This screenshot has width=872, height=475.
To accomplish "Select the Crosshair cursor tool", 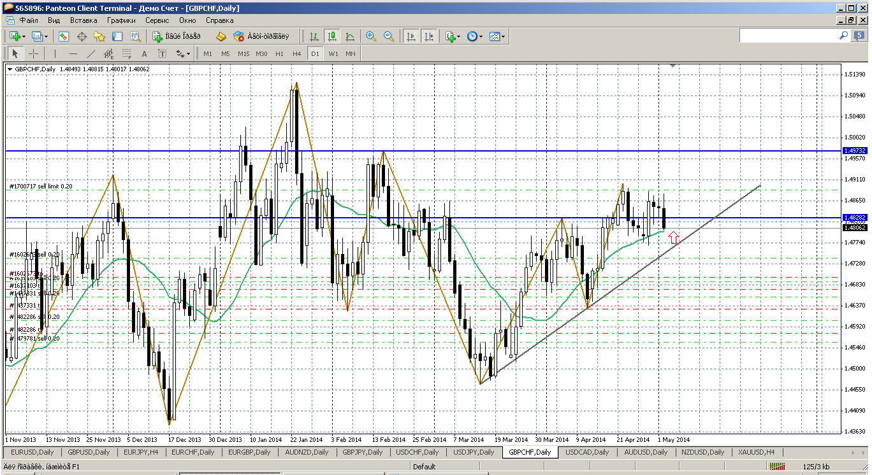I will pos(33,54).
